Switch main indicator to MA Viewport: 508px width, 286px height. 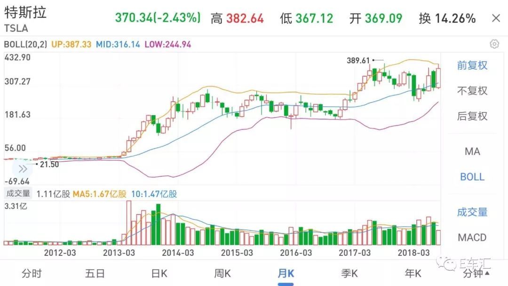472,151
